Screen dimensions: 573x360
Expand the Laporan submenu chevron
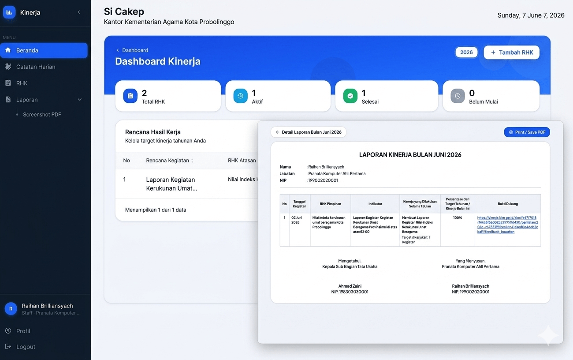point(80,100)
